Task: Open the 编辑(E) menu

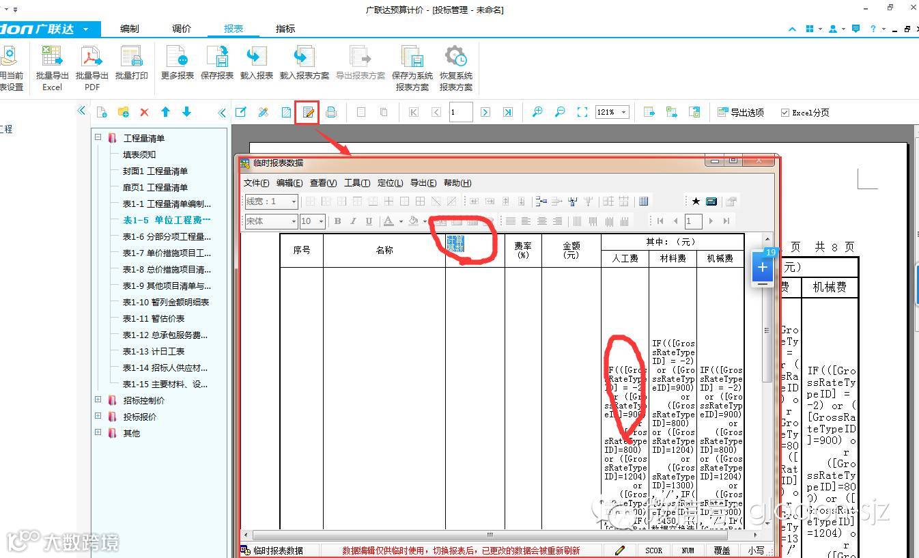Action: click(x=289, y=183)
